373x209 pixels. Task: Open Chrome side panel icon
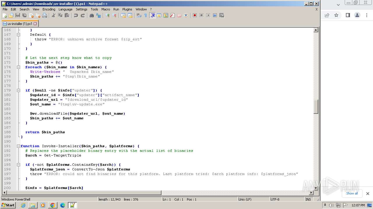pos(348,15)
